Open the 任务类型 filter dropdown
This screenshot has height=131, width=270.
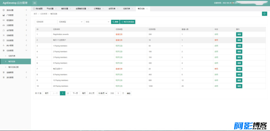pyautogui.click(x=71, y=22)
